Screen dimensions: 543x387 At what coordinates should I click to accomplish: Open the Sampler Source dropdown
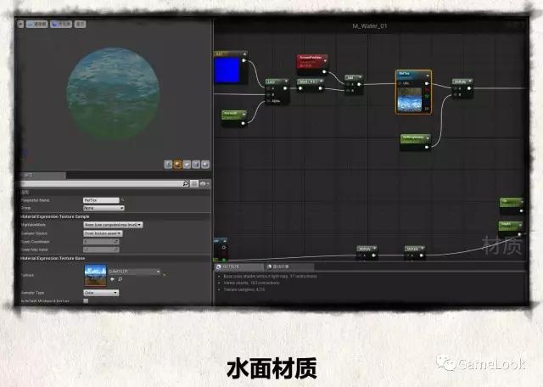point(103,233)
